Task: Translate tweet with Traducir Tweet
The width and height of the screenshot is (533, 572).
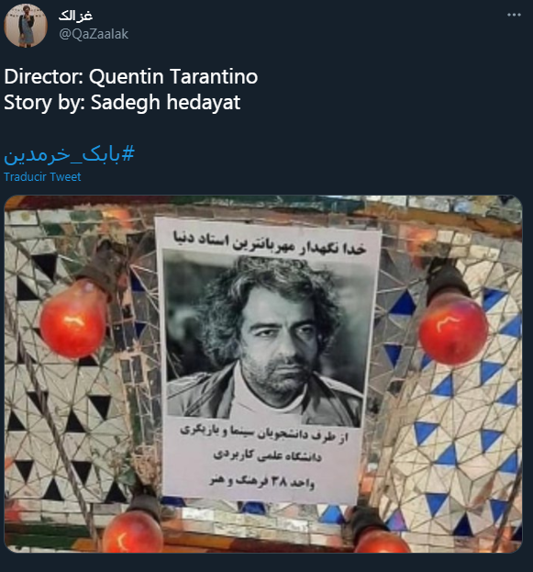Action: 42,177
